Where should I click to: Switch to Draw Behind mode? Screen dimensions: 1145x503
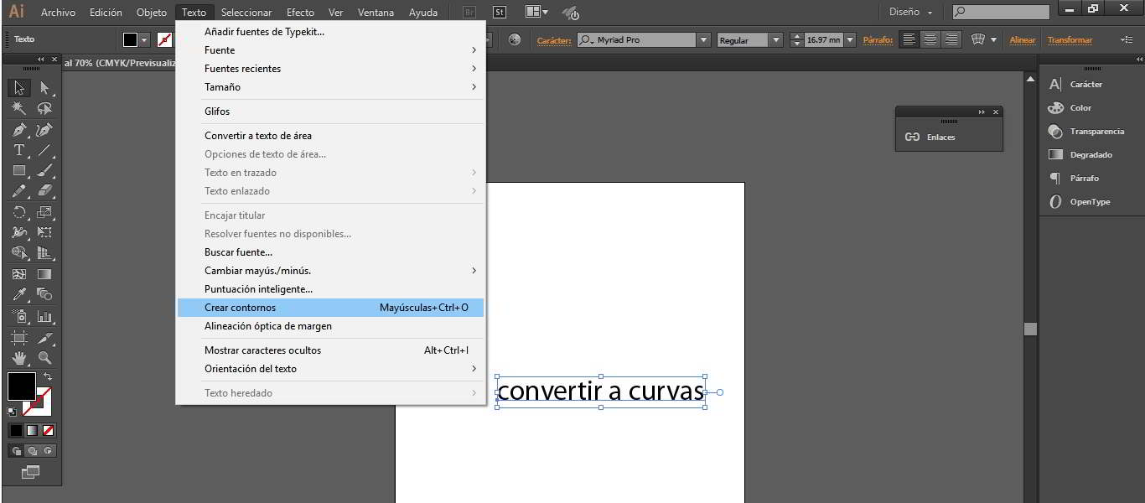click(x=32, y=451)
